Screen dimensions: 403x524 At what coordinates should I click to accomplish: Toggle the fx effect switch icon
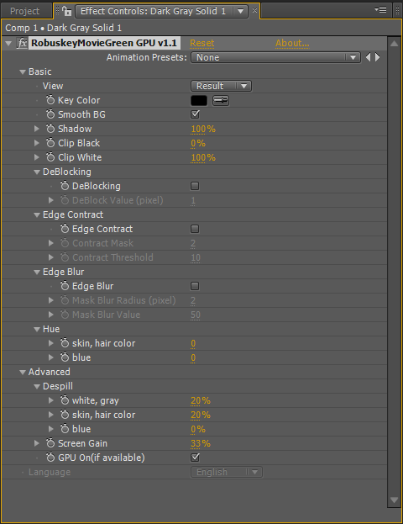point(22,44)
